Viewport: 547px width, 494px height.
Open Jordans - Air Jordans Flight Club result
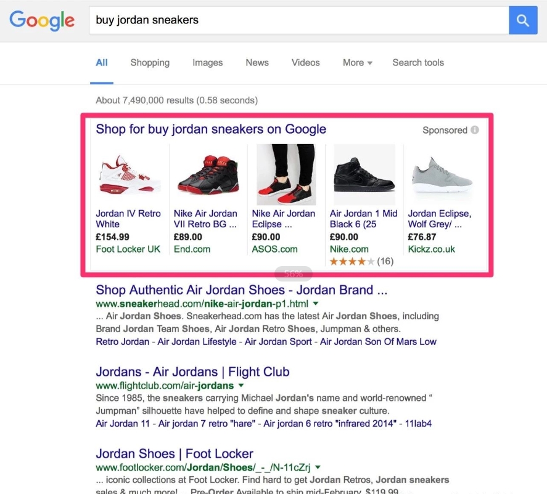point(192,372)
